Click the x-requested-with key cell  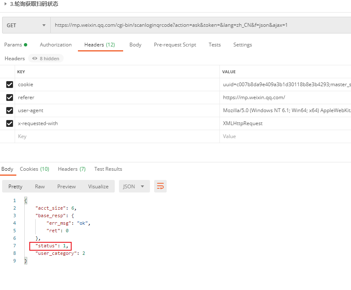[x=117, y=123]
